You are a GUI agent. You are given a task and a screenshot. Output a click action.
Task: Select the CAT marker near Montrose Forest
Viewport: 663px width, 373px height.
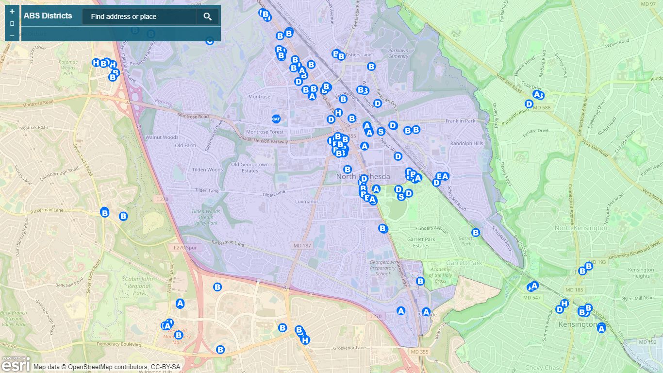pos(276,119)
